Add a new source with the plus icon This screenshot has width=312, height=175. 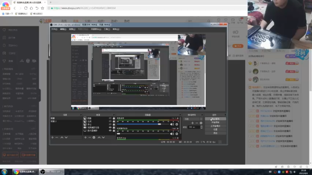[85, 137]
